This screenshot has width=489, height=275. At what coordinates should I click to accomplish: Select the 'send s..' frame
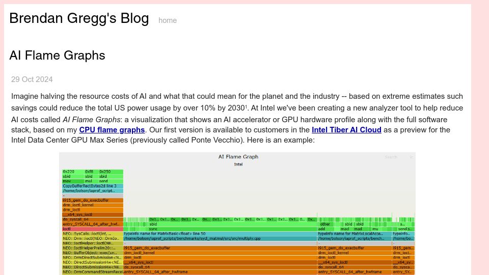click(406, 229)
